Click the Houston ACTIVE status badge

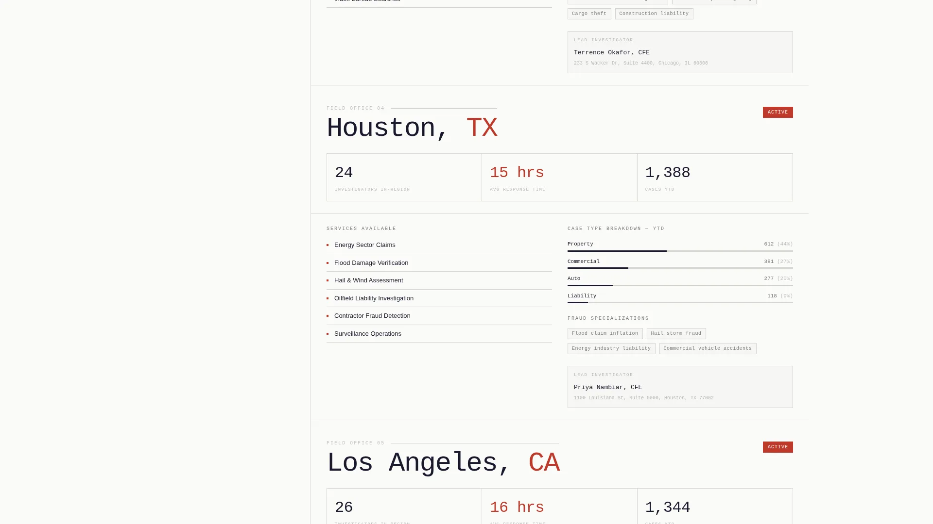[777, 112]
